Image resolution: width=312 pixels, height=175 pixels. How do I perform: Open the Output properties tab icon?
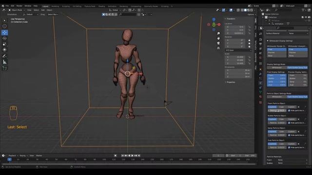point(260,44)
